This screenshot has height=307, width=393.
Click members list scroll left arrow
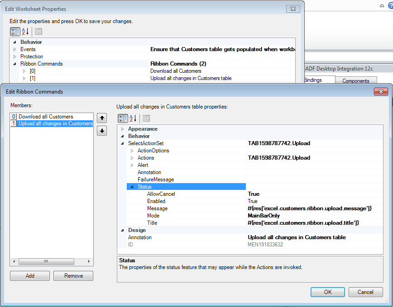click(x=14, y=261)
